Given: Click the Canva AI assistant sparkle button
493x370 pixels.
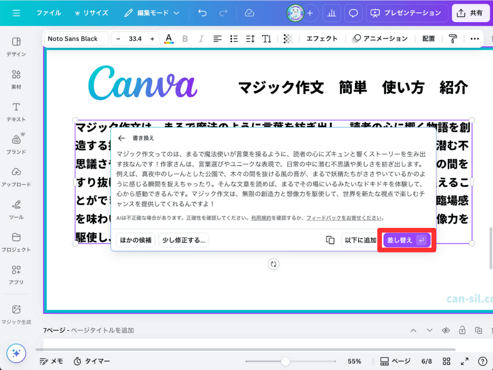Looking at the screenshot, I should [16, 353].
